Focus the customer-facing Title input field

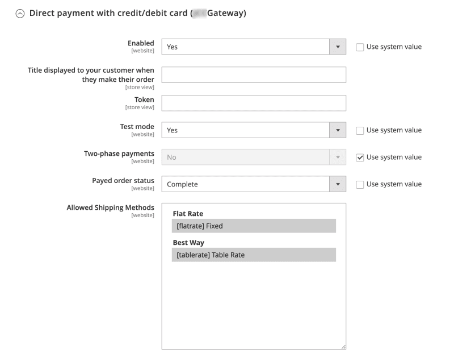254,74
